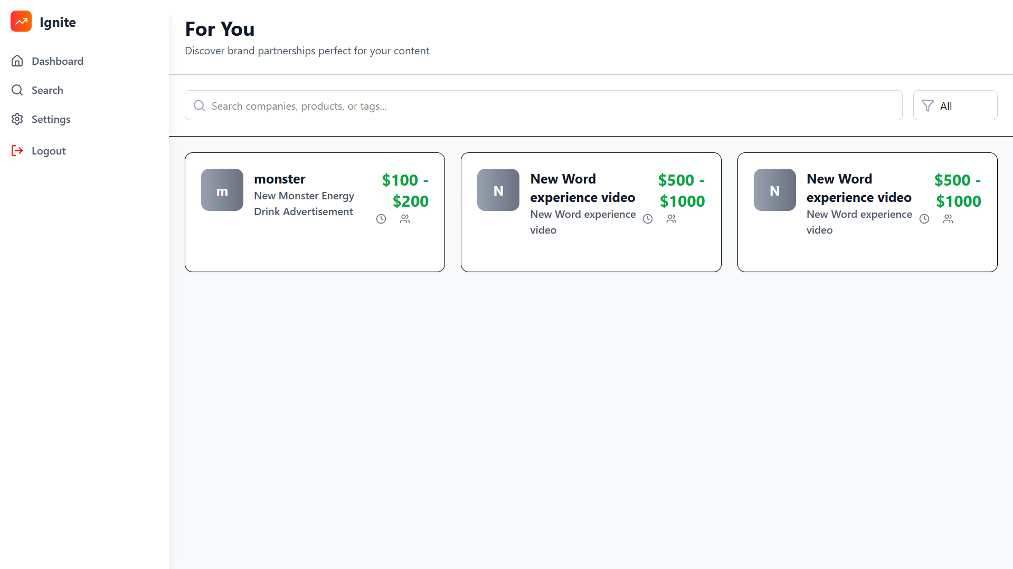This screenshot has height=569, width=1013.
Task: Click the Dashboard home icon
Action: point(17,61)
